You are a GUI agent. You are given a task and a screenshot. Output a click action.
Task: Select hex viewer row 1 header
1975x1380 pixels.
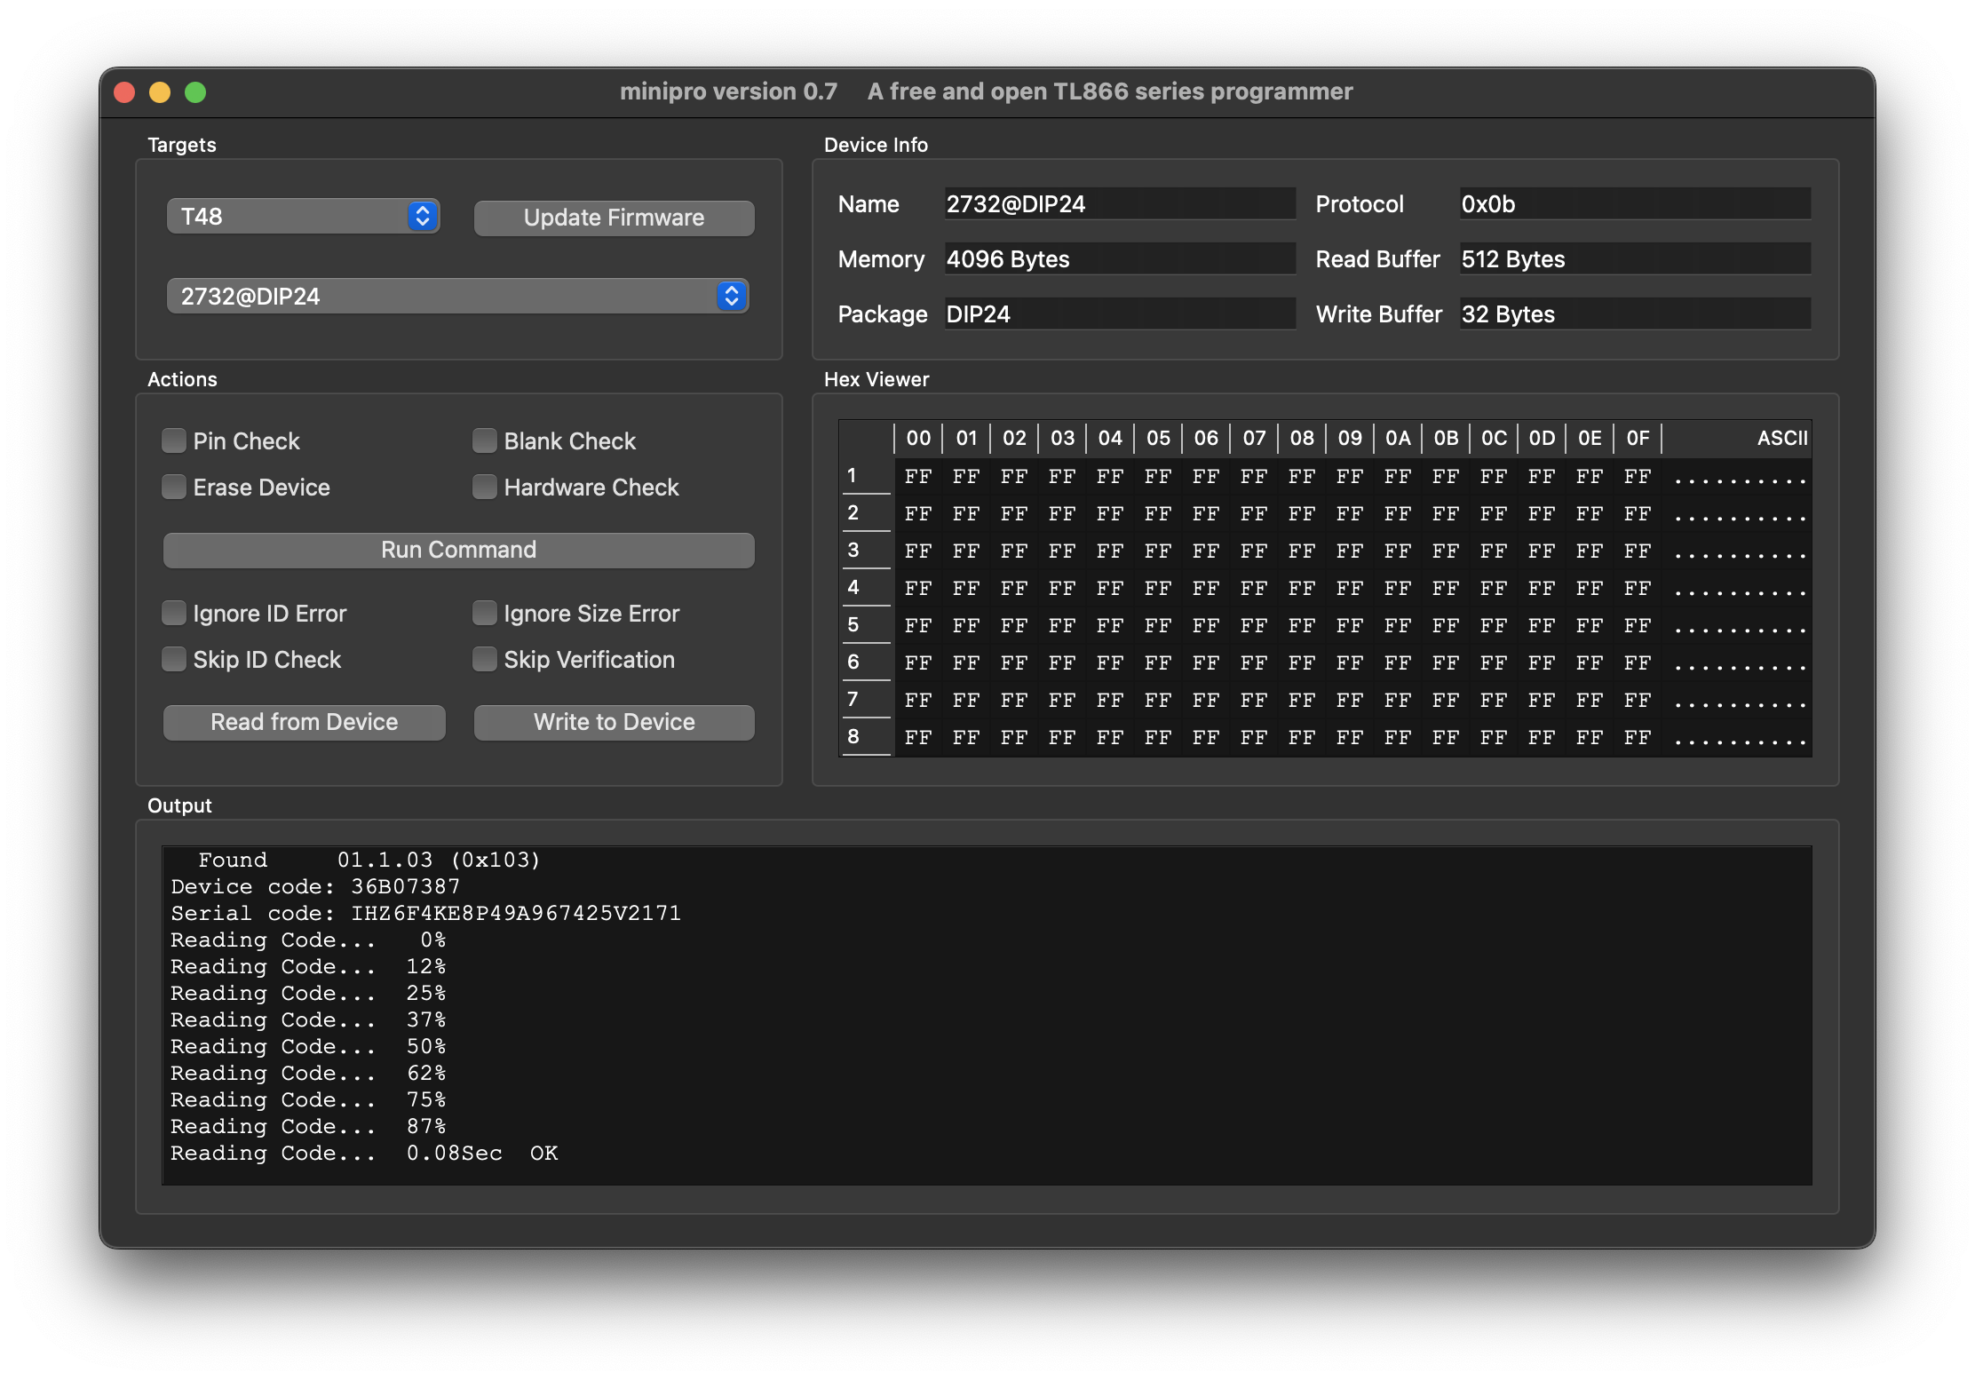pyautogui.click(x=863, y=476)
